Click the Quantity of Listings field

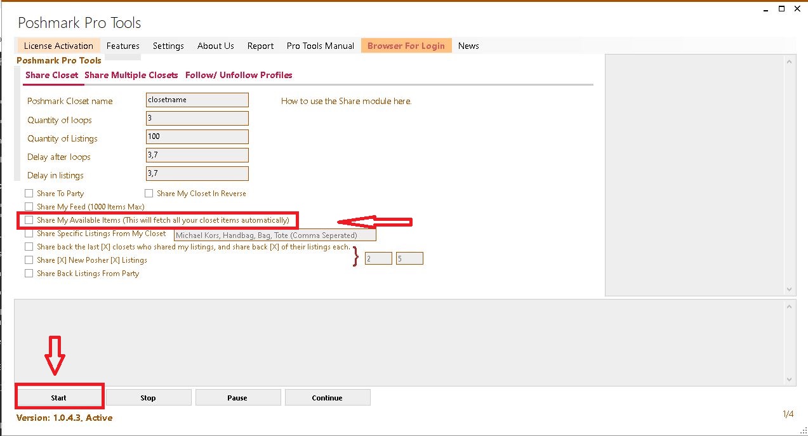coord(197,136)
